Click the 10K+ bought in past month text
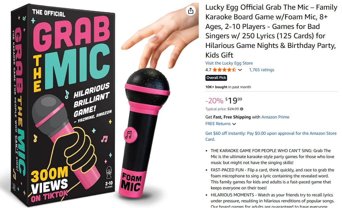 click(228, 87)
